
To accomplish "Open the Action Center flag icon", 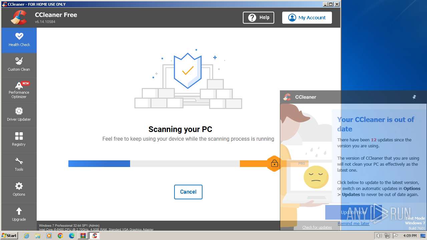I will [395, 236].
